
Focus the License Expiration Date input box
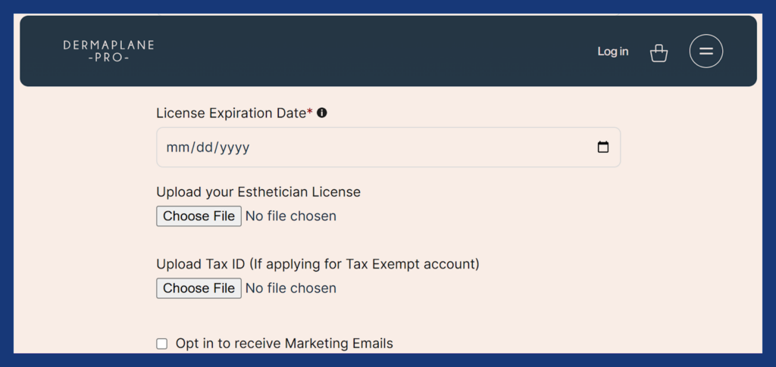[x=389, y=148]
